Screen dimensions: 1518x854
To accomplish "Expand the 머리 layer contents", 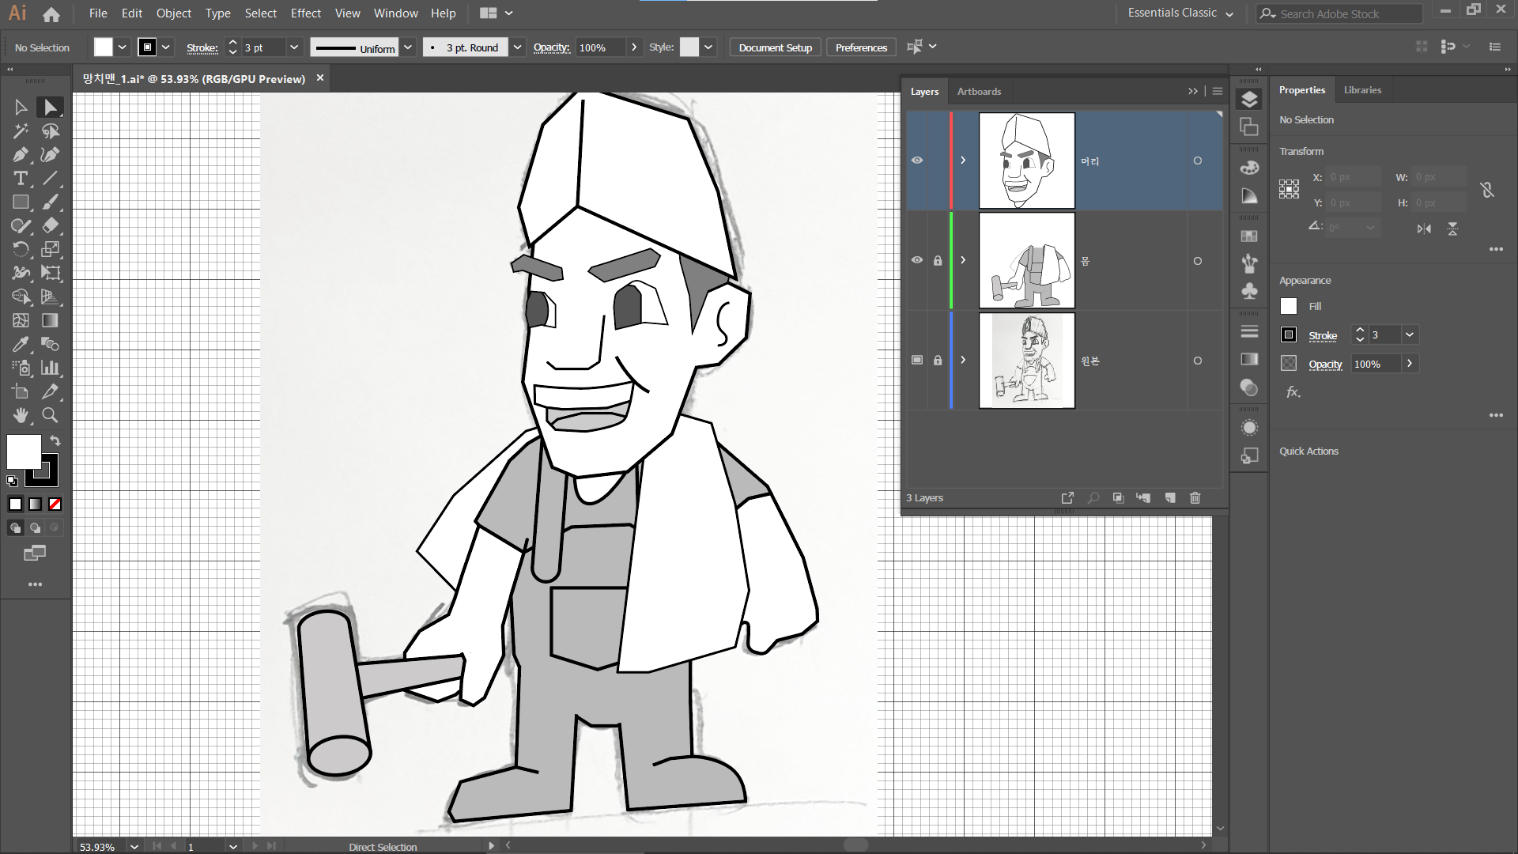I will [x=963, y=161].
